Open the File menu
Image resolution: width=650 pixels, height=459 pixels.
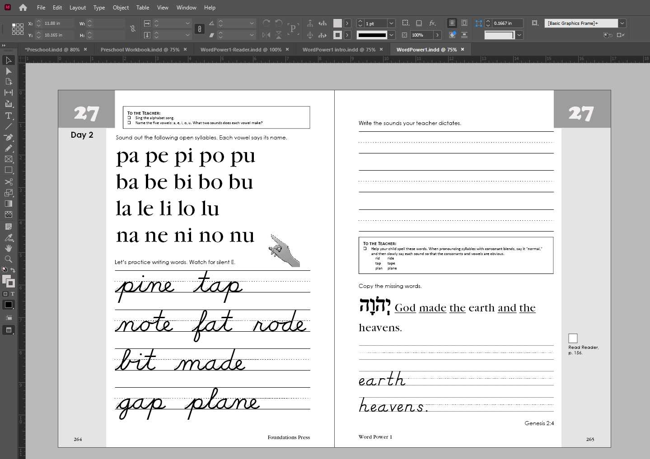[41, 7]
